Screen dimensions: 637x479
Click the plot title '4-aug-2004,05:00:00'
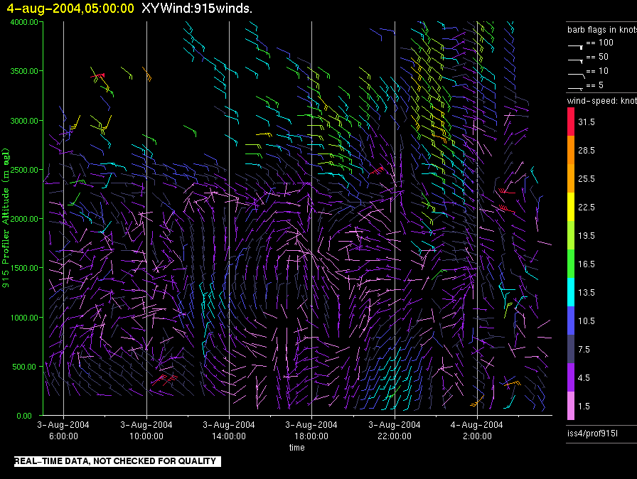(70, 8)
